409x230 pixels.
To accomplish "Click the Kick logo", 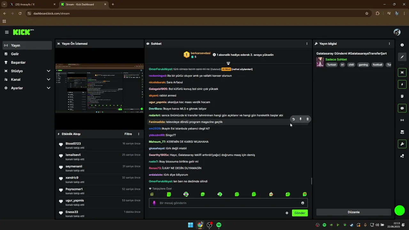I will [x=23, y=32].
